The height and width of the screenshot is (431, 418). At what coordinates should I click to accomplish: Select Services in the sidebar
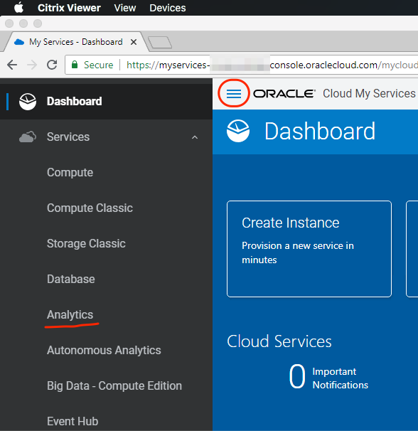[106, 137]
